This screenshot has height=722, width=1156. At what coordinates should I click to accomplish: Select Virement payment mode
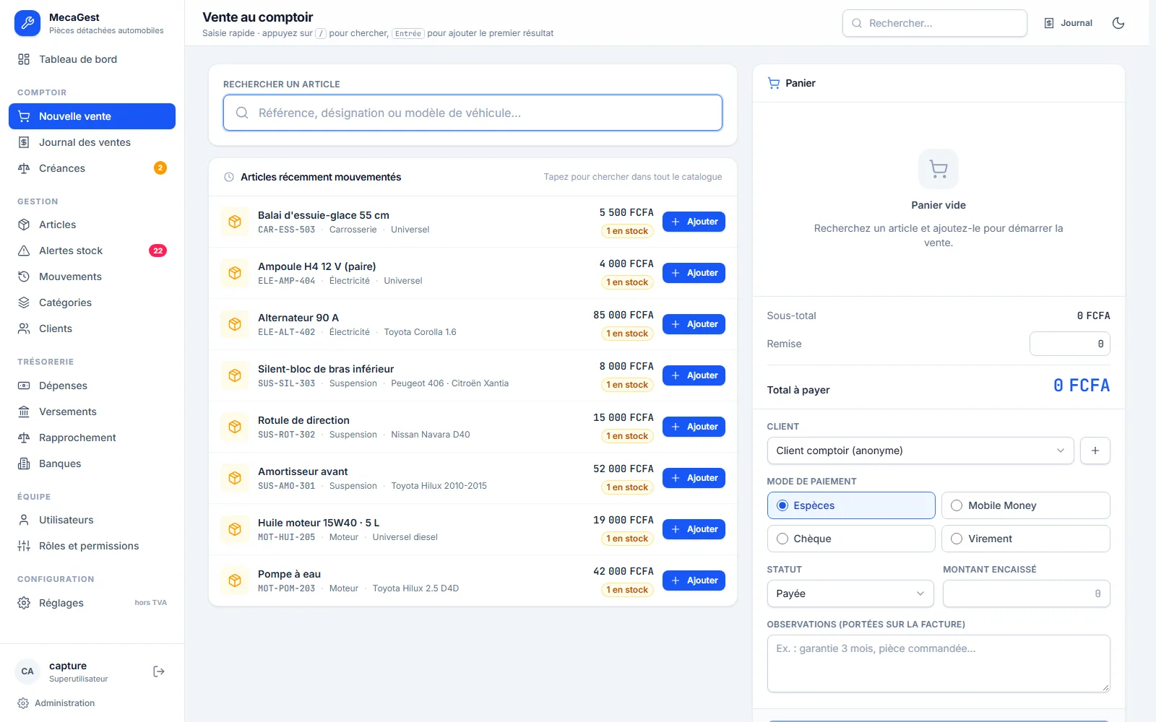[1026, 539]
